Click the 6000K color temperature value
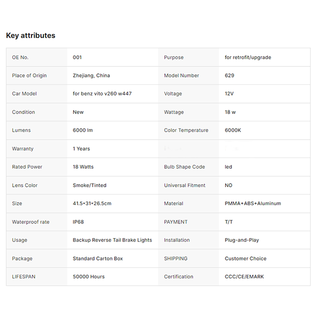314x314 pixels. coord(233,131)
